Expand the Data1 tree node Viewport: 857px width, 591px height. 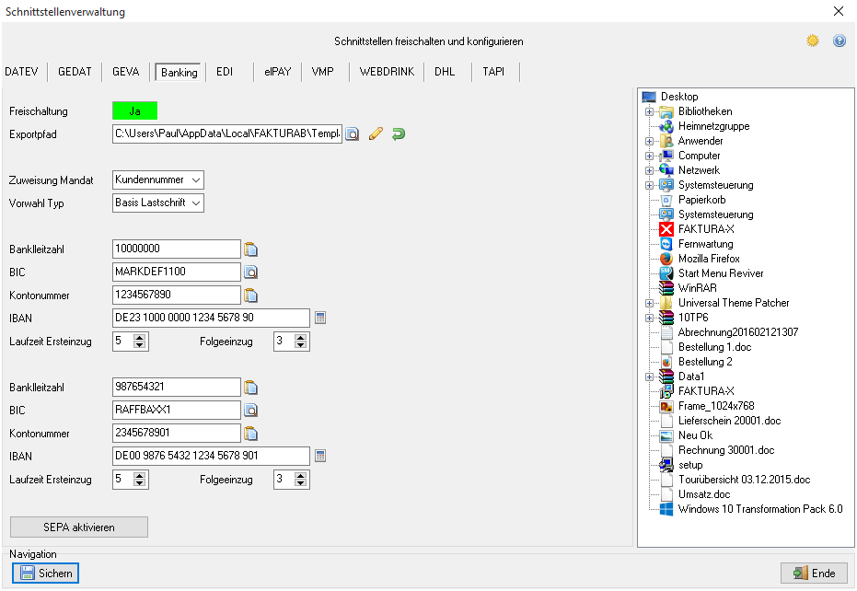(649, 377)
